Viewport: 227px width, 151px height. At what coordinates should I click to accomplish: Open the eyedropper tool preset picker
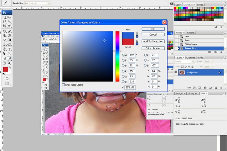coord(9,3)
